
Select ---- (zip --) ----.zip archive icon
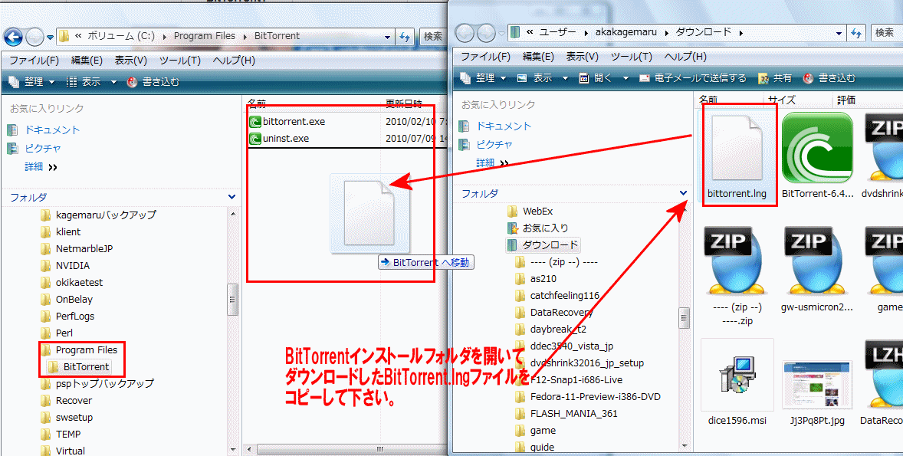[x=737, y=277]
